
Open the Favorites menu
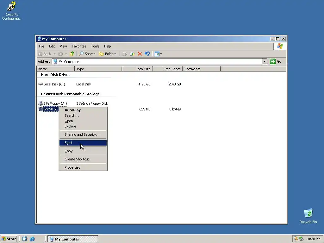click(x=79, y=46)
